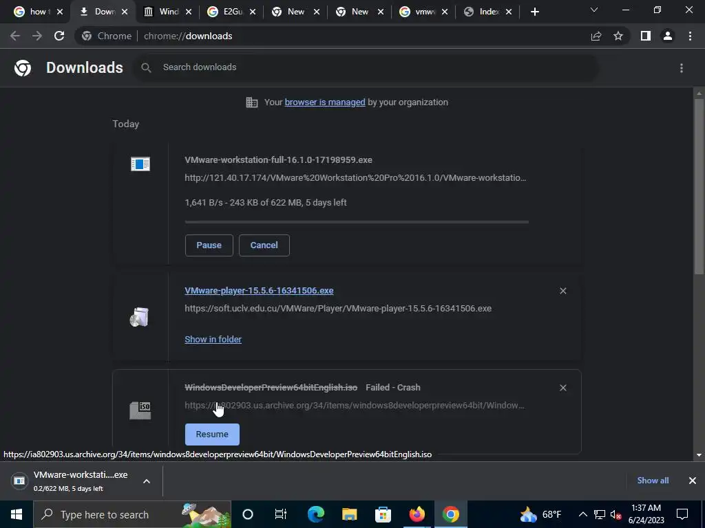Open the tab search chevron
Viewport: 705px width, 528px height.
coord(594,10)
